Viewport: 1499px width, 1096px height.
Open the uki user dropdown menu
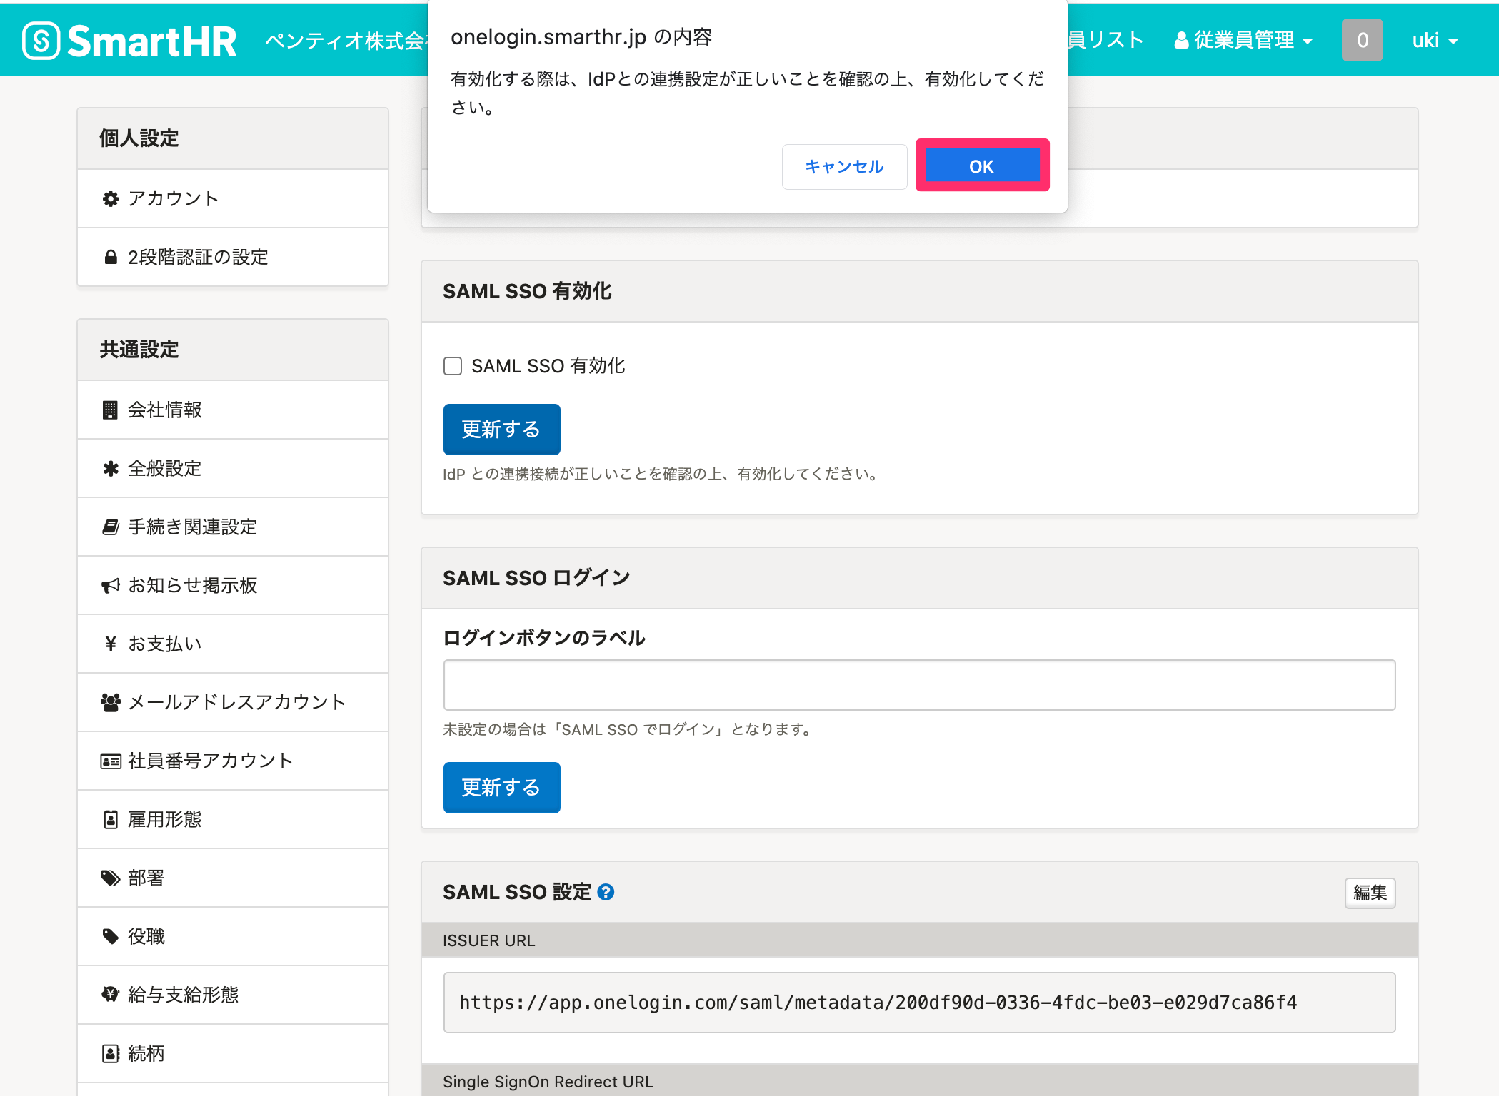1435,40
